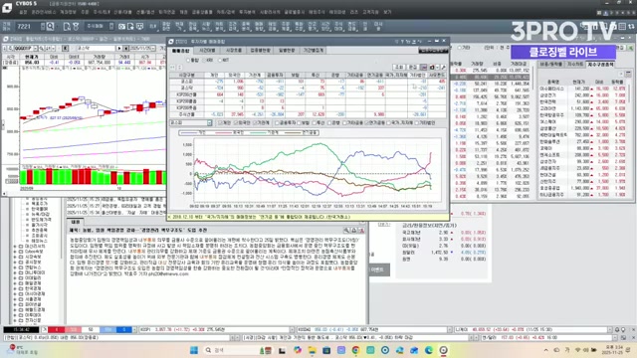Click the CYBOS 5 logo icon

point(7,7)
